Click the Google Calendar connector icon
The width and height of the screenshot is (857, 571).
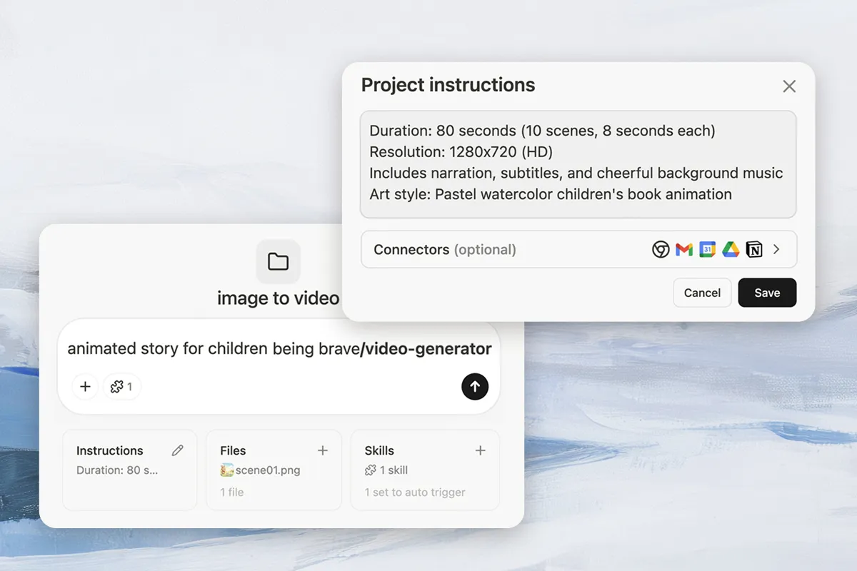(x=707, y=249)
